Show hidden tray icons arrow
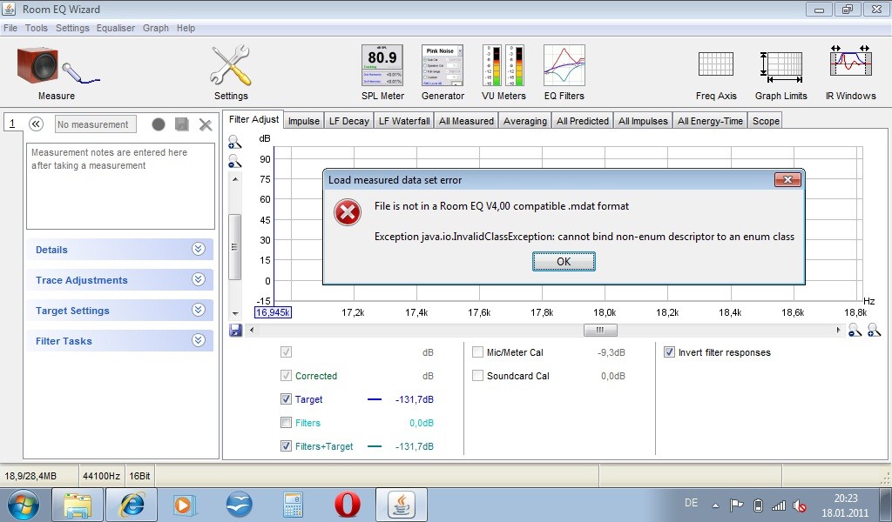This screenshot has width=892, height=522. click(716, 505)
